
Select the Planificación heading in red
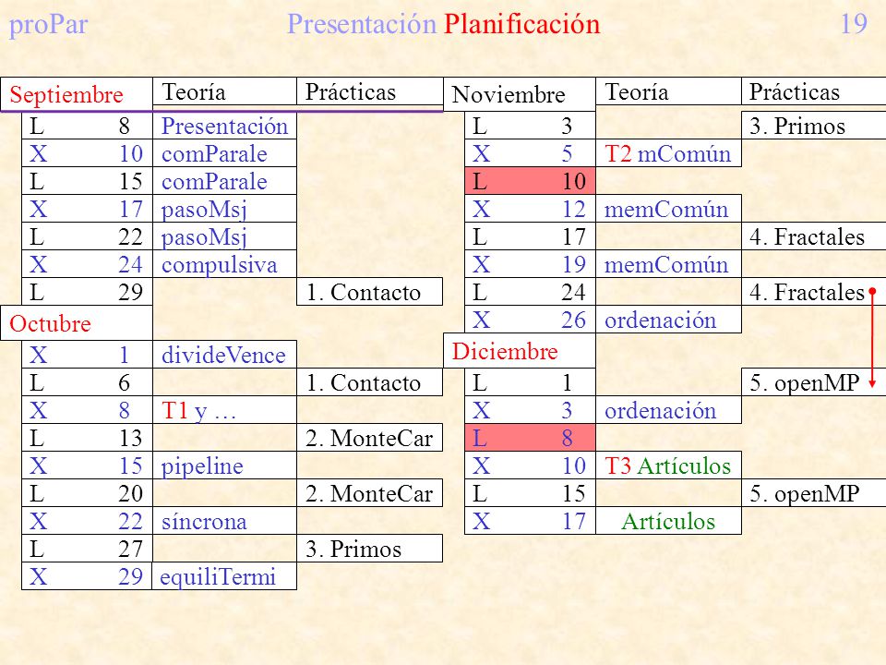(x=521, y=24)
